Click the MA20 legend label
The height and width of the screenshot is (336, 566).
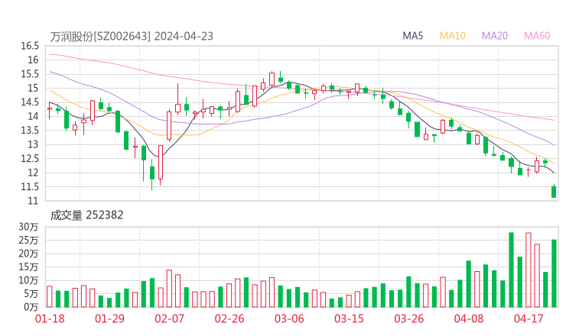click(495, 36)
